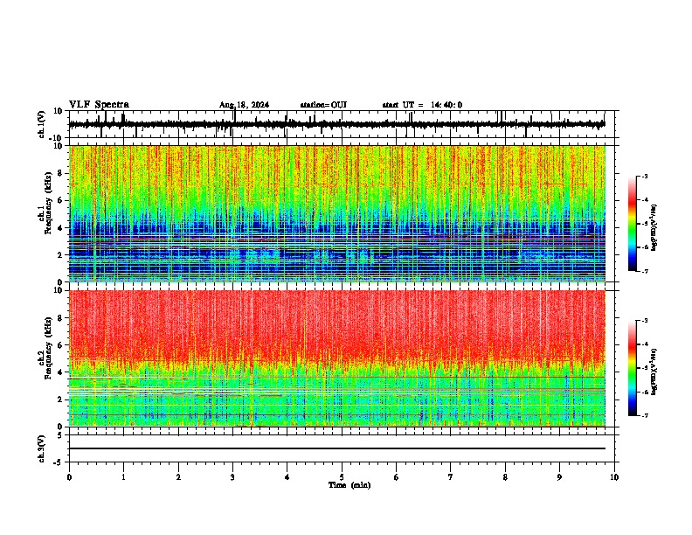
Task: Click inside the ch.2 spectrogram plot
Action: coord(337,358)
